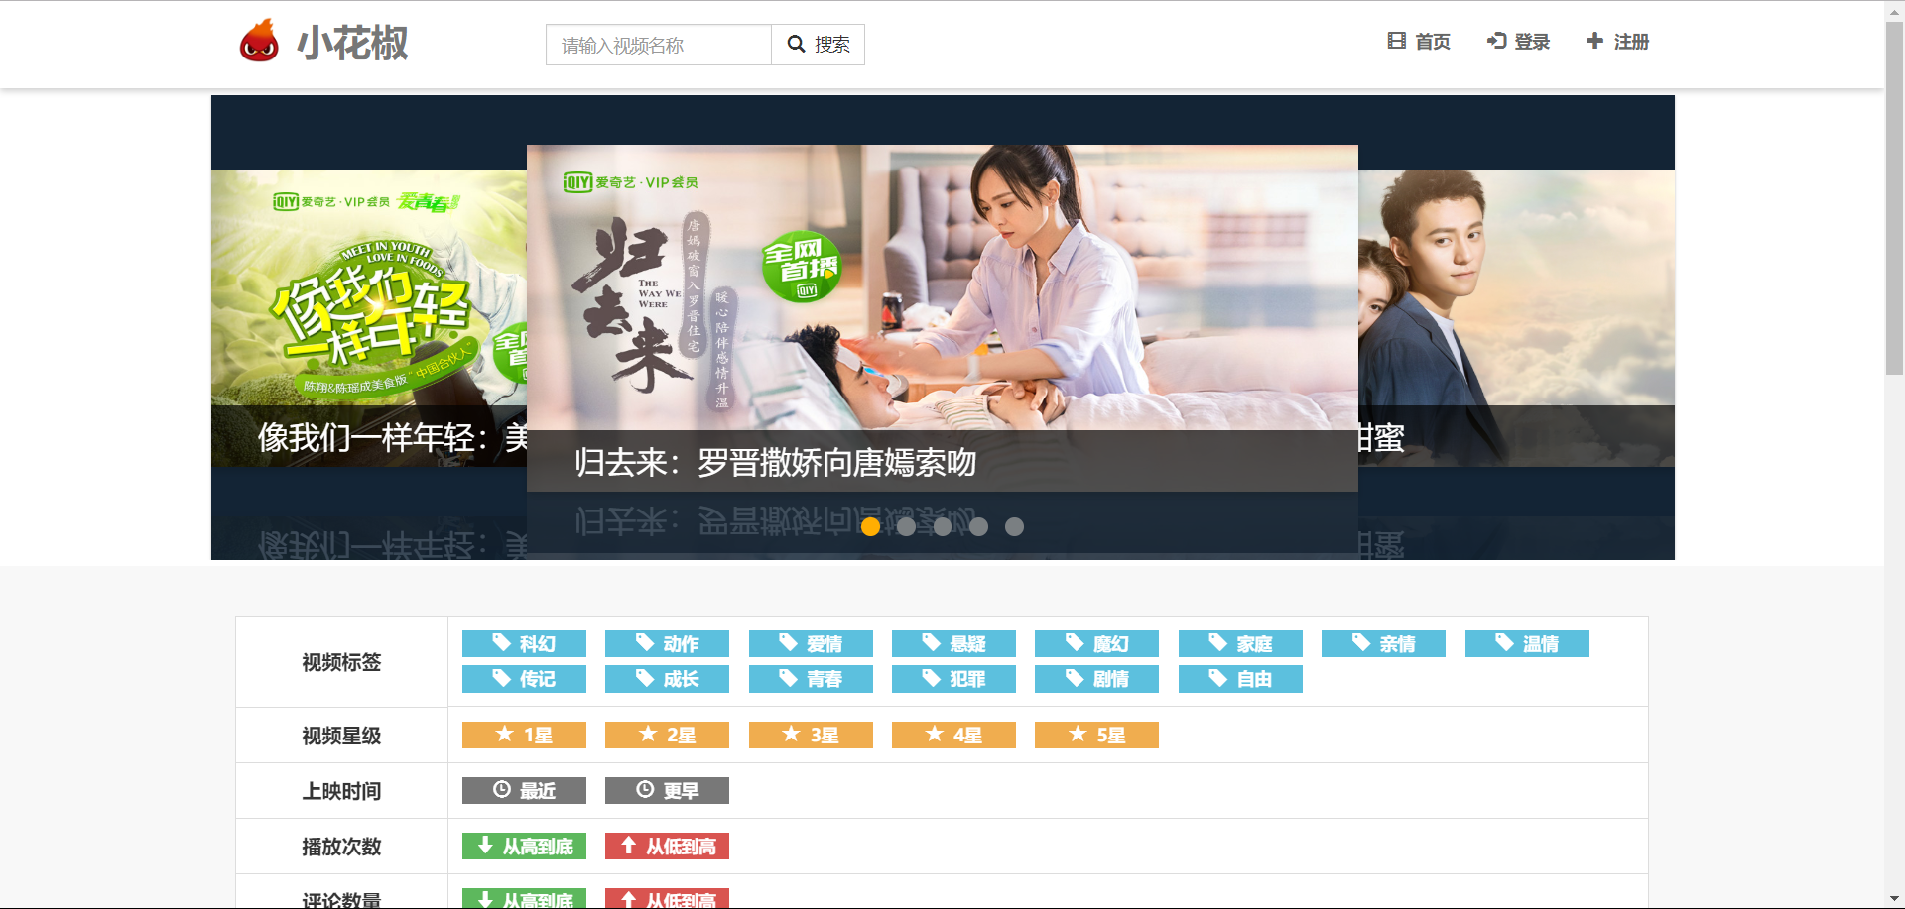Viewport: 1905px width, 909px height.
Task: Select second carousel indicator dot
Action: click(906, 526)
